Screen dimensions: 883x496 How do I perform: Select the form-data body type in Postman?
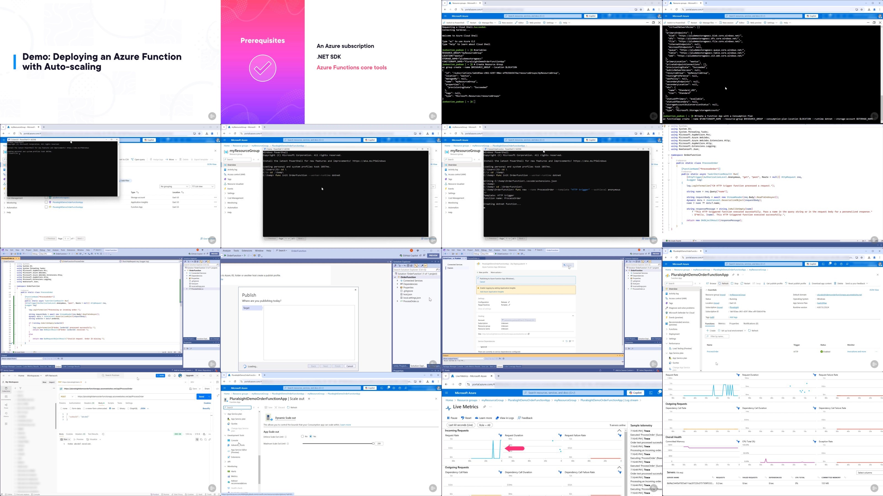[75, 408]
